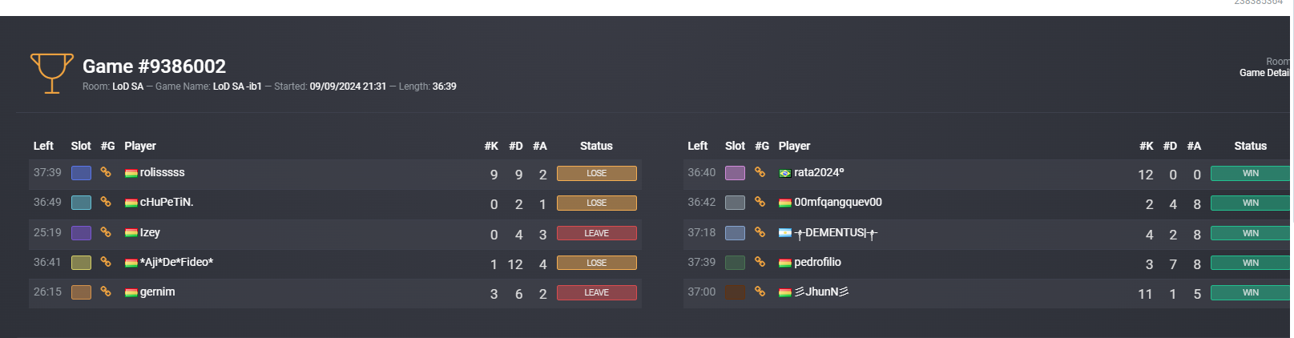Click the chain link icon for gernim

(106, 292)
